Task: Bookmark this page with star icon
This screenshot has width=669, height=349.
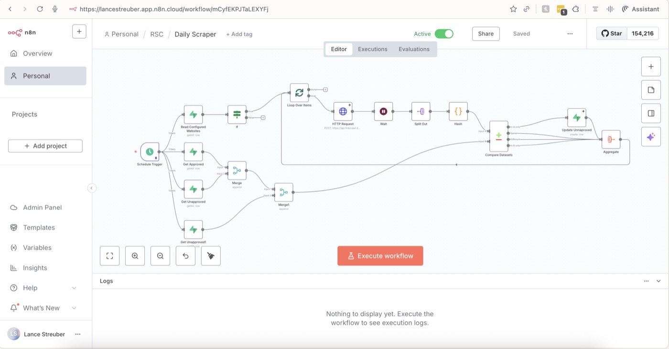Action: click(x=513, y=9)
